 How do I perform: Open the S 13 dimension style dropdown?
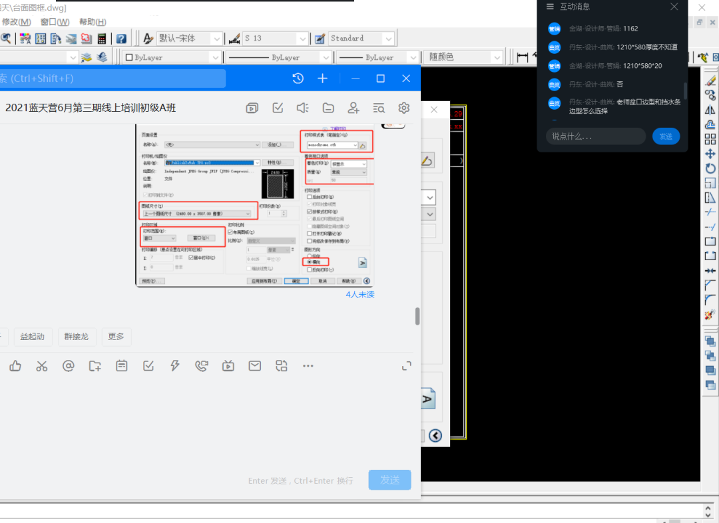pyautogui.click(x=302, y=39)
